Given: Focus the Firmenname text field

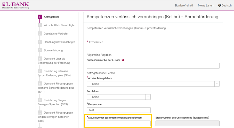Looking at the screenshot, I should tap(119, 110).
